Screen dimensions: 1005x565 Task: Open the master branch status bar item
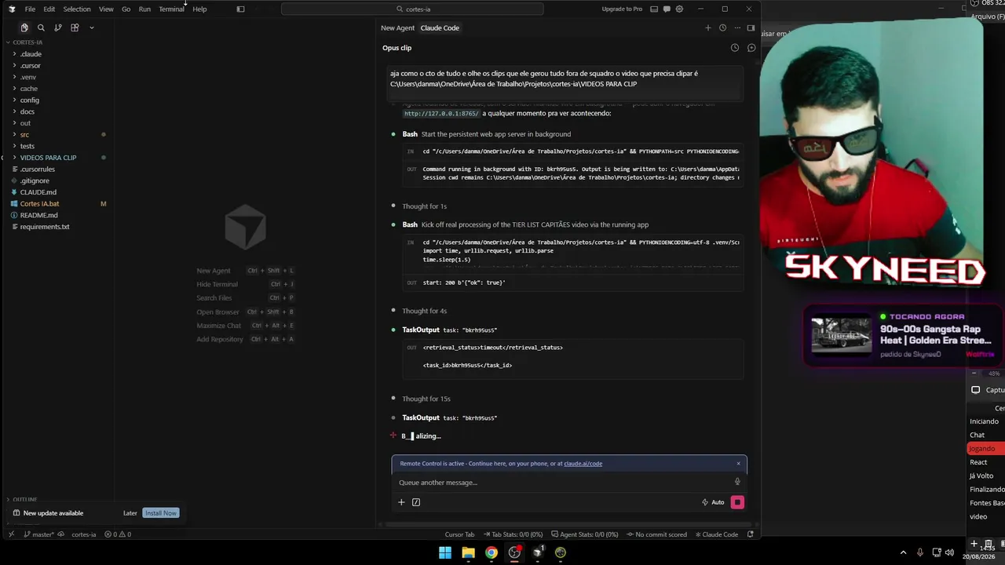pyautogui.click(x=39, y=534)
